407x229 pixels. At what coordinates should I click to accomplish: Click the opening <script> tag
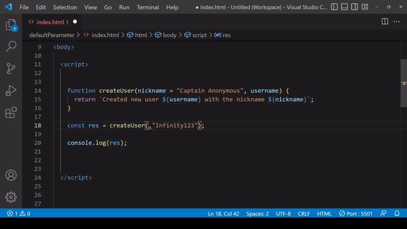coord(74,64)
